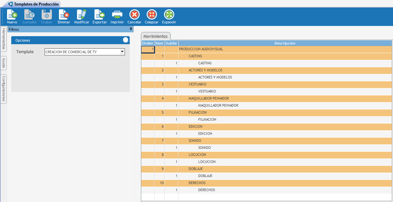Export the template using Exportar
This screenshot has height=202, width=393.
[100, 15]
